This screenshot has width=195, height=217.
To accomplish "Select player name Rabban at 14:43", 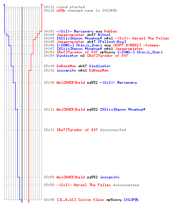I will pos(110,31).
